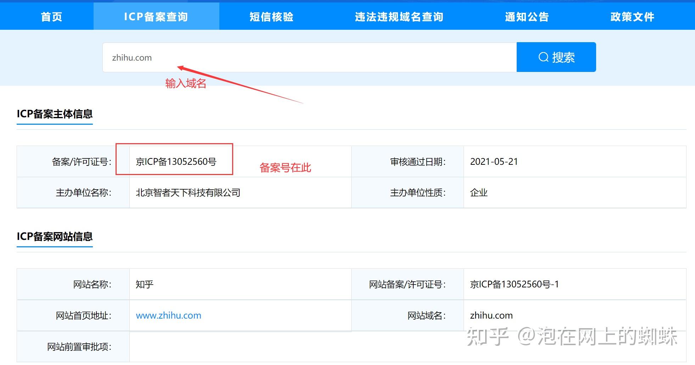Open the 通知公告 tab
695x365 pixels.
pos(527,17)
